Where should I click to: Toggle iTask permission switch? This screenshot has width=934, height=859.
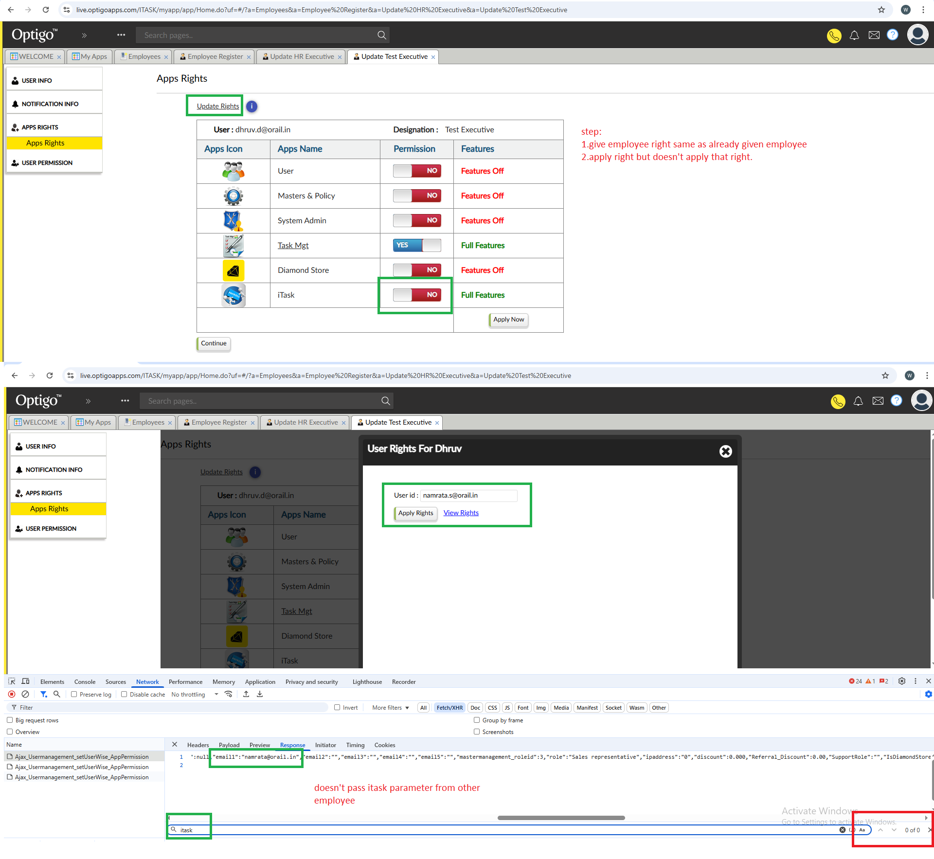(417, 295)
